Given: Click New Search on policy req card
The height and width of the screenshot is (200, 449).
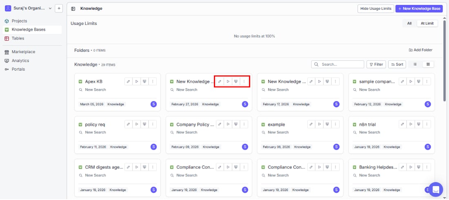Looking at the screenshot, I should pos(96,132).
